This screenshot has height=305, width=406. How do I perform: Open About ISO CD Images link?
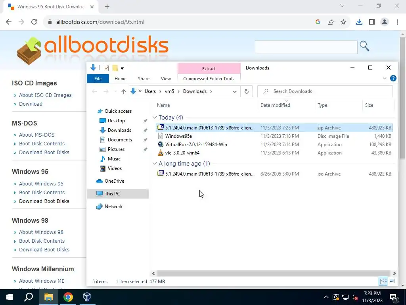point(45,95)
